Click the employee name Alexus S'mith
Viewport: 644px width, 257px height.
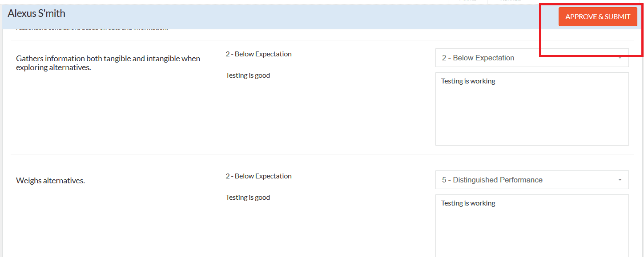tap(36, 13)
